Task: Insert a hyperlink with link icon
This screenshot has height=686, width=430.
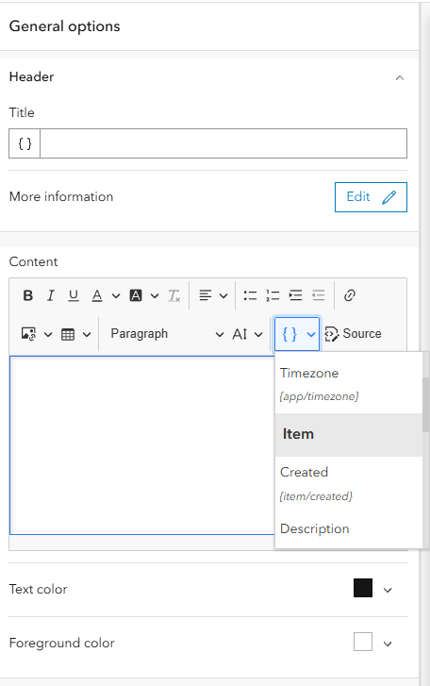Action: pyautogui.click(x=349, y=295)
